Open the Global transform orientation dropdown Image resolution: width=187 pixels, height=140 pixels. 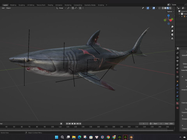click(61, 8)
